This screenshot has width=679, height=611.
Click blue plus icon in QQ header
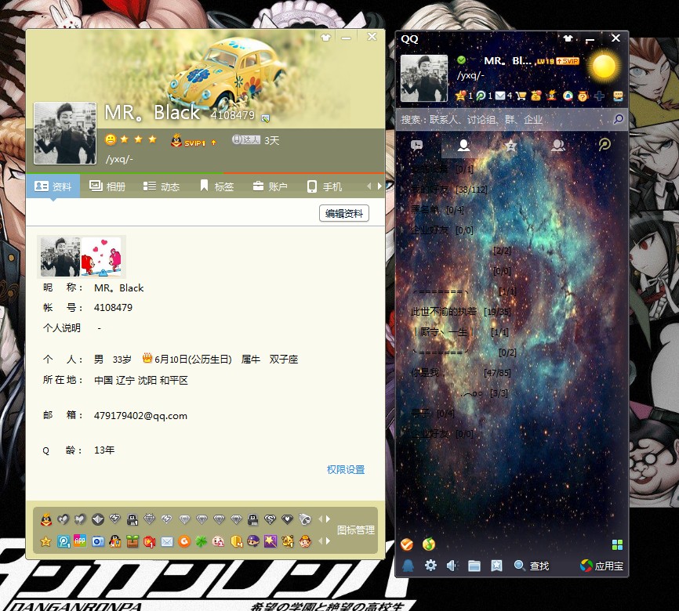(x=599, y=96)
